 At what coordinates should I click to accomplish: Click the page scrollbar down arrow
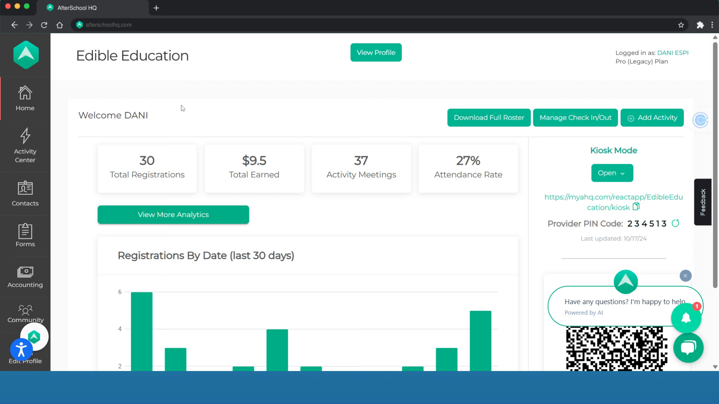pos(715,367)
